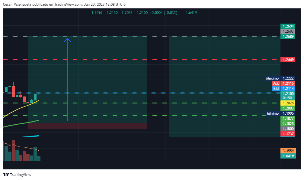Select the 1.1995 low price label
This screenshot has height=180, width=304.
(x=288, y=113)
